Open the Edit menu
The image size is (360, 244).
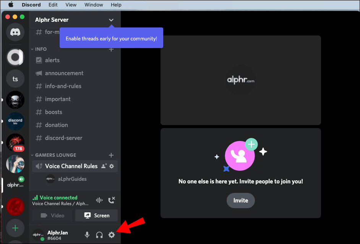point(53,5)
